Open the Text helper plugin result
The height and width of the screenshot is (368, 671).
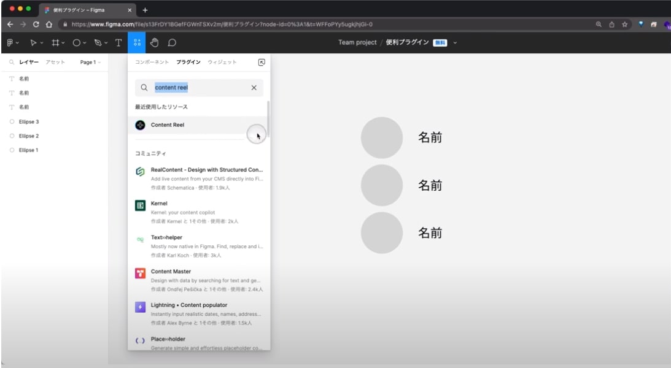pos(199,246)
